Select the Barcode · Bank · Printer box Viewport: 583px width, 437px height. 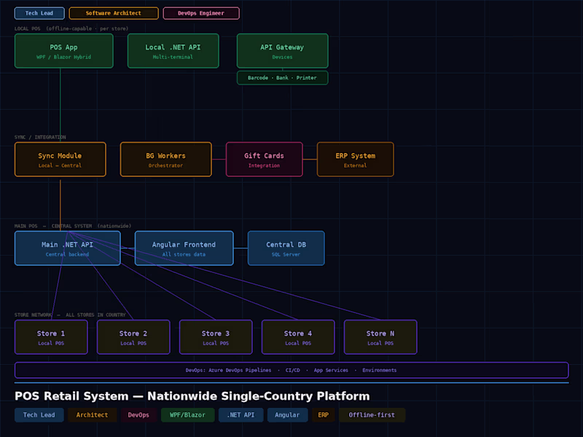[x=283, y=78]
